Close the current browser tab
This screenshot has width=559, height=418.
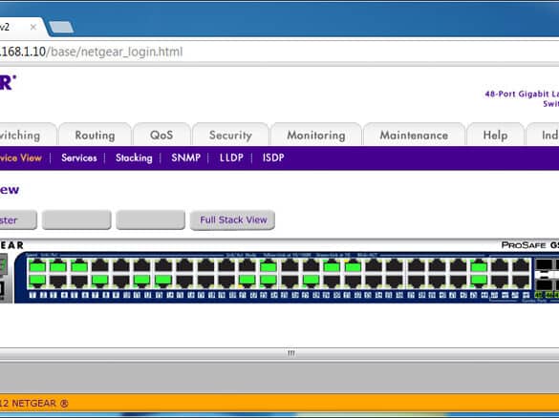[x=33, y=27]
